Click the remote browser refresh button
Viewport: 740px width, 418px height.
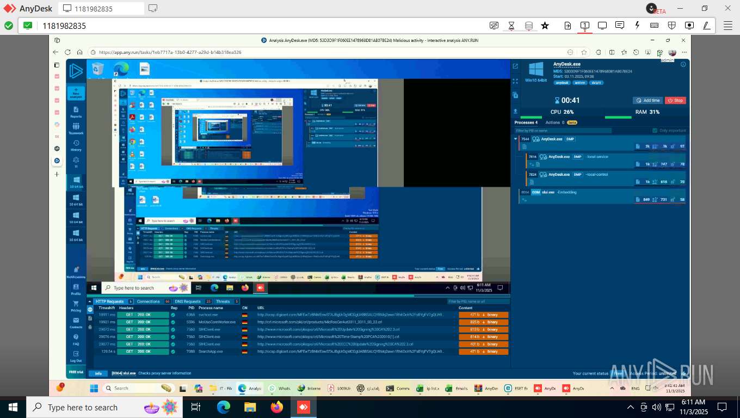coord(67,52)
